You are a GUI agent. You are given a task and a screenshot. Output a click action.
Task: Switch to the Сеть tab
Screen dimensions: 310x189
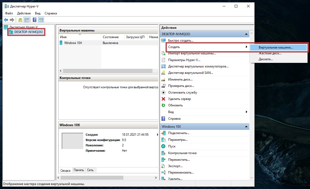[90, 170]
